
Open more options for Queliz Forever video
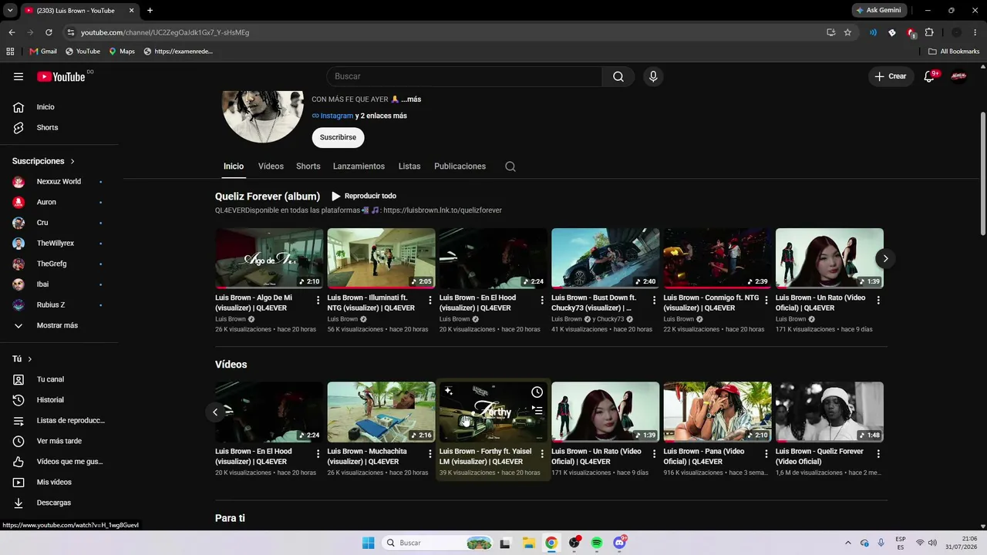pos(878,454)
